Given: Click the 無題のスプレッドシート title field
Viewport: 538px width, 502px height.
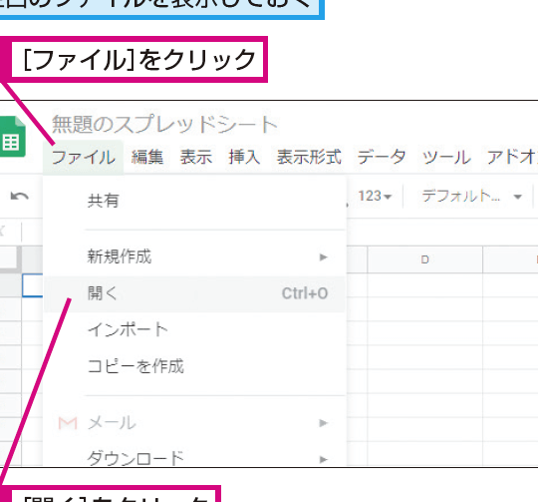Looking at the screenshot, I should pos(164,124).
